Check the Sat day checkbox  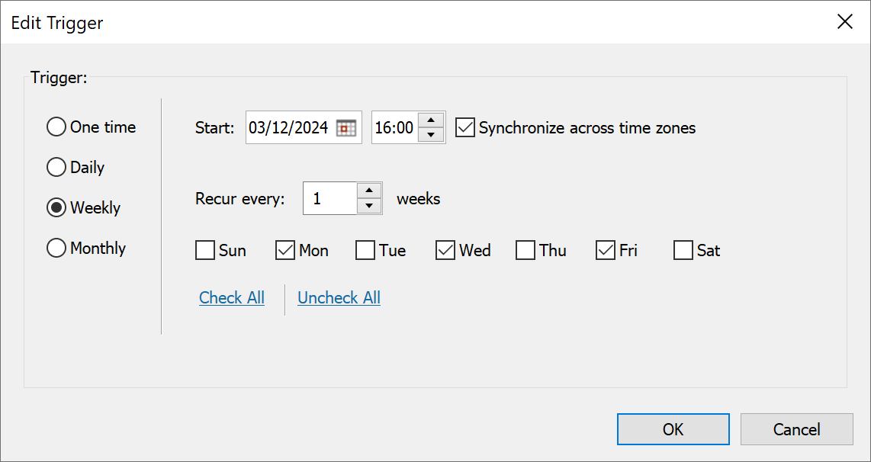point(683,250)
